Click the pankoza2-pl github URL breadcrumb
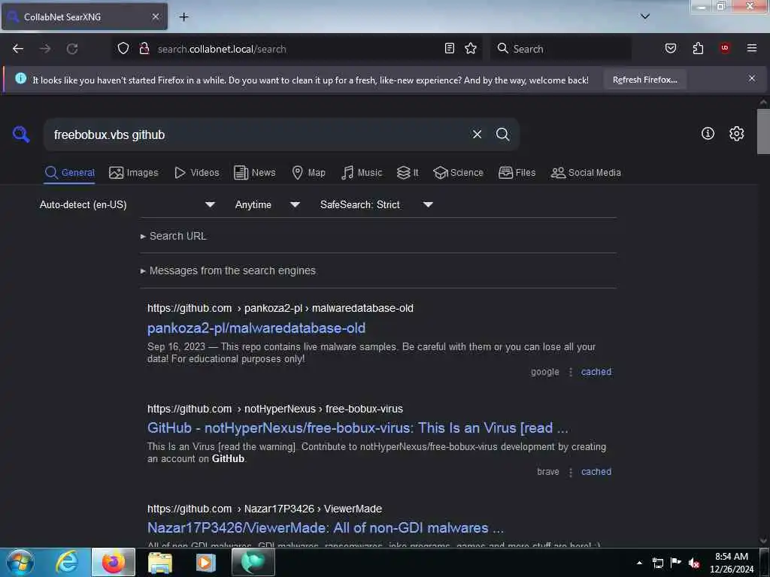 click(x=280, y=308)
